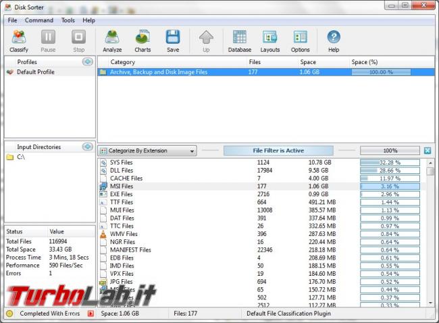439x323 pixels.
Task: Sort by Category column header
Action: click(123, 62)
